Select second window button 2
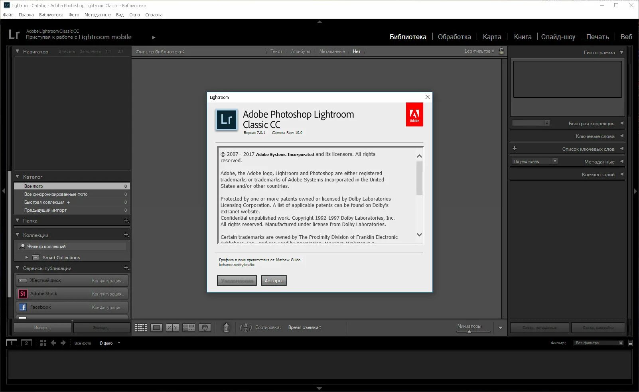The height and width of the screenshot is (392, 639). pyautogui.click(x=26, y=343)
